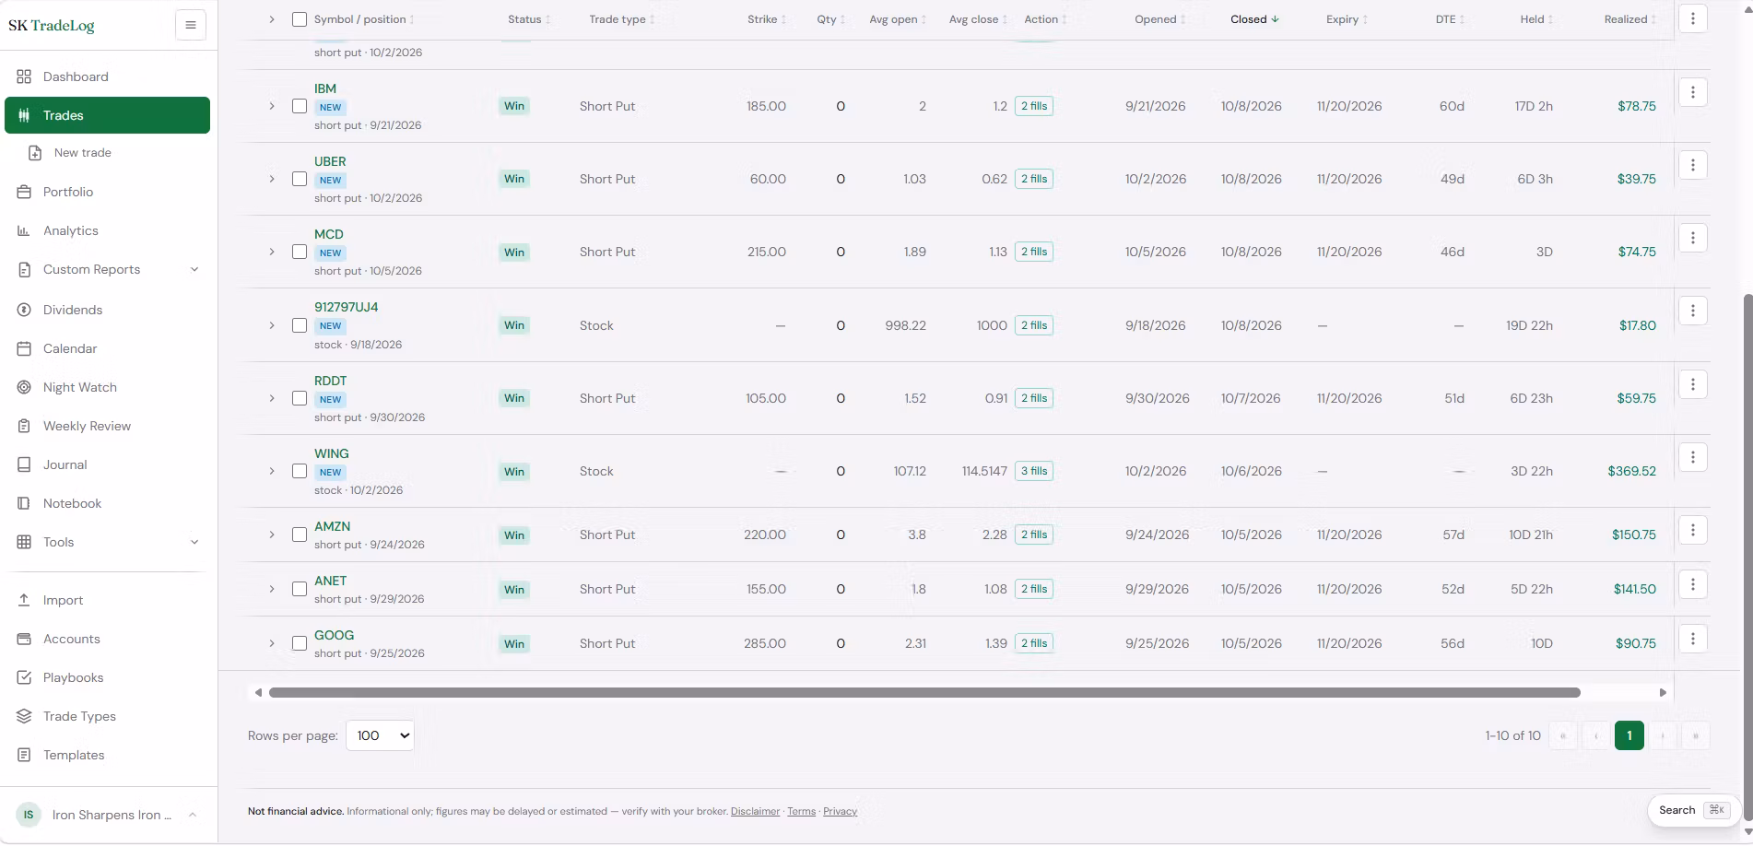Check the MCD trade checkbox

click(300, 252)
